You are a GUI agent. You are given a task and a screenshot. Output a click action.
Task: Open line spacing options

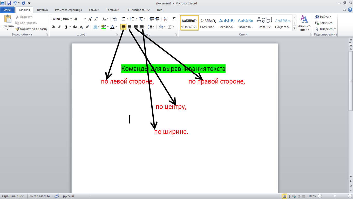pos(151,27)
